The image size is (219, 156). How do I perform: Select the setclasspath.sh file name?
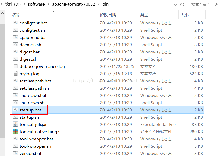click(34, 88)
